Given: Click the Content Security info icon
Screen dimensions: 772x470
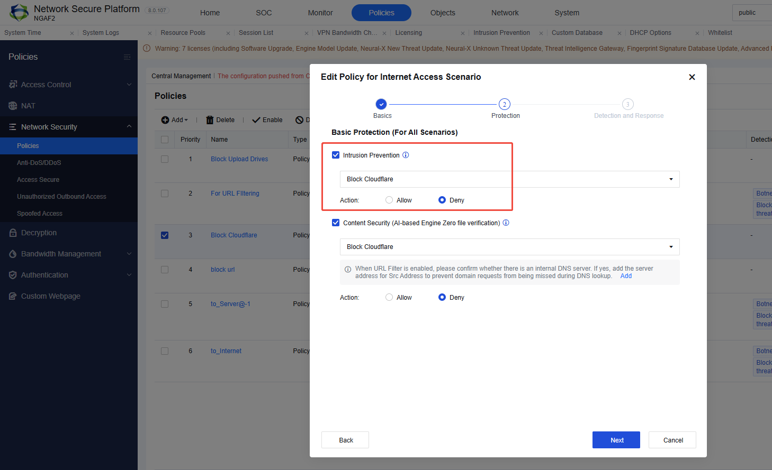Looking at the screenshot, I should click(506, 223).
